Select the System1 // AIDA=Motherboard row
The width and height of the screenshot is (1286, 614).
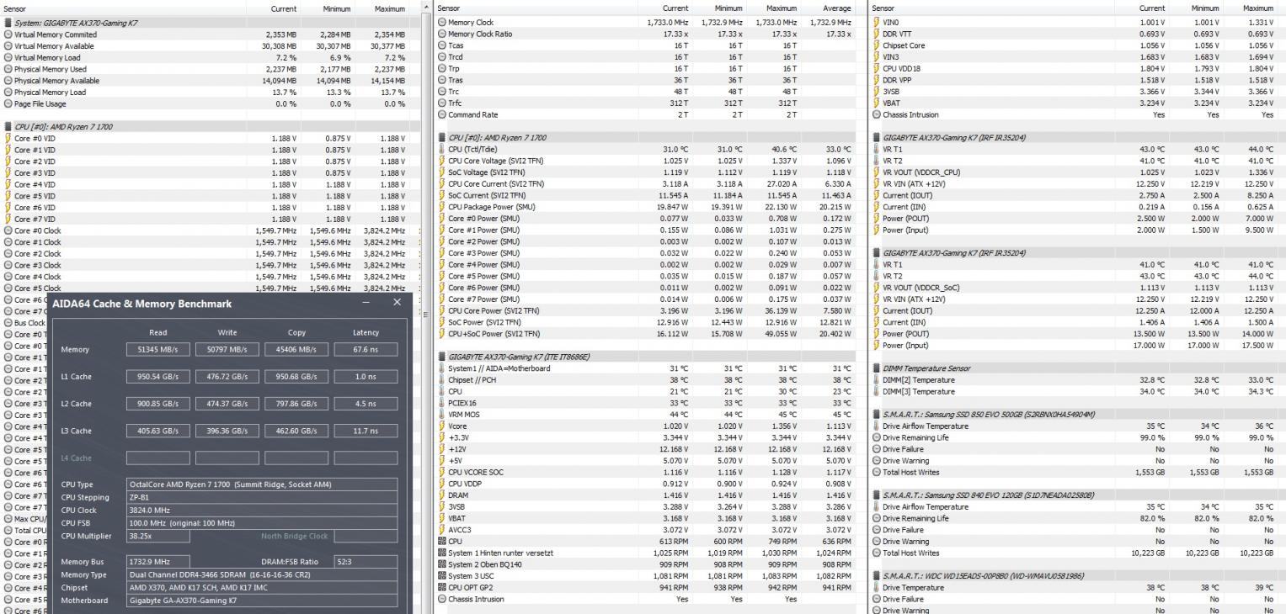(645, 368)
